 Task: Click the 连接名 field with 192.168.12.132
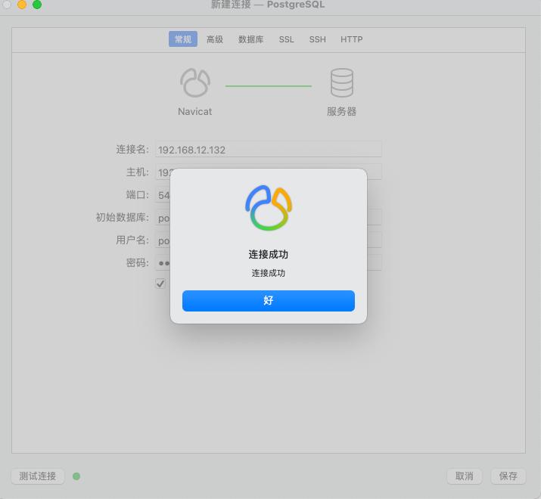(269, 149)
